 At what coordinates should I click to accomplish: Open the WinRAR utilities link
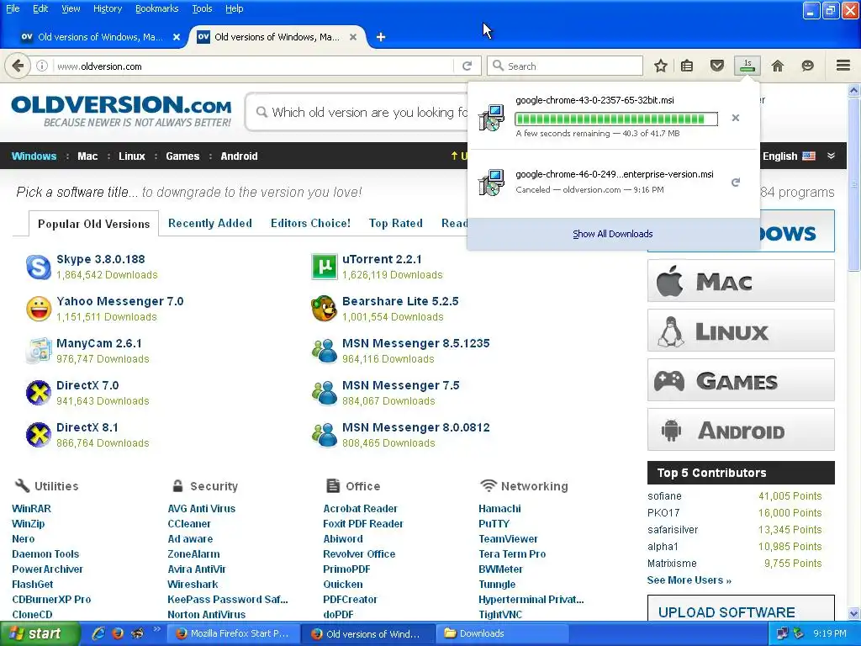coord(31,509)
